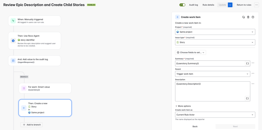Click the manual trigger icon
262x130 pixels.
[13, 21]
